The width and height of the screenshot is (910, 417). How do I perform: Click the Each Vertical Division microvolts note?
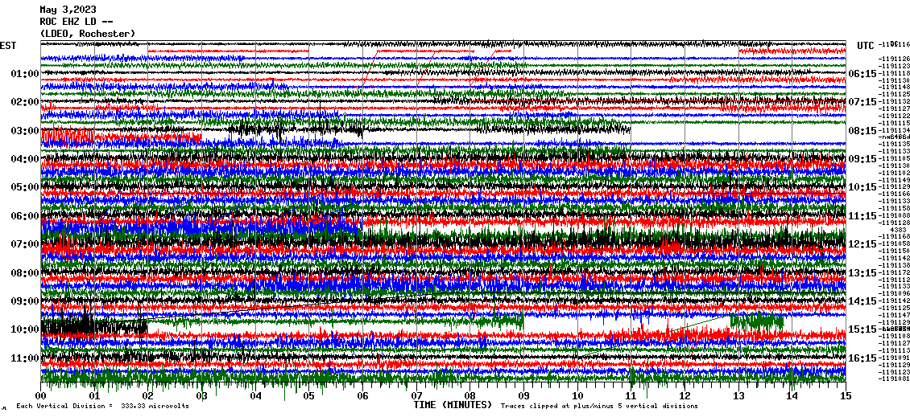click(x=101, y=407)
